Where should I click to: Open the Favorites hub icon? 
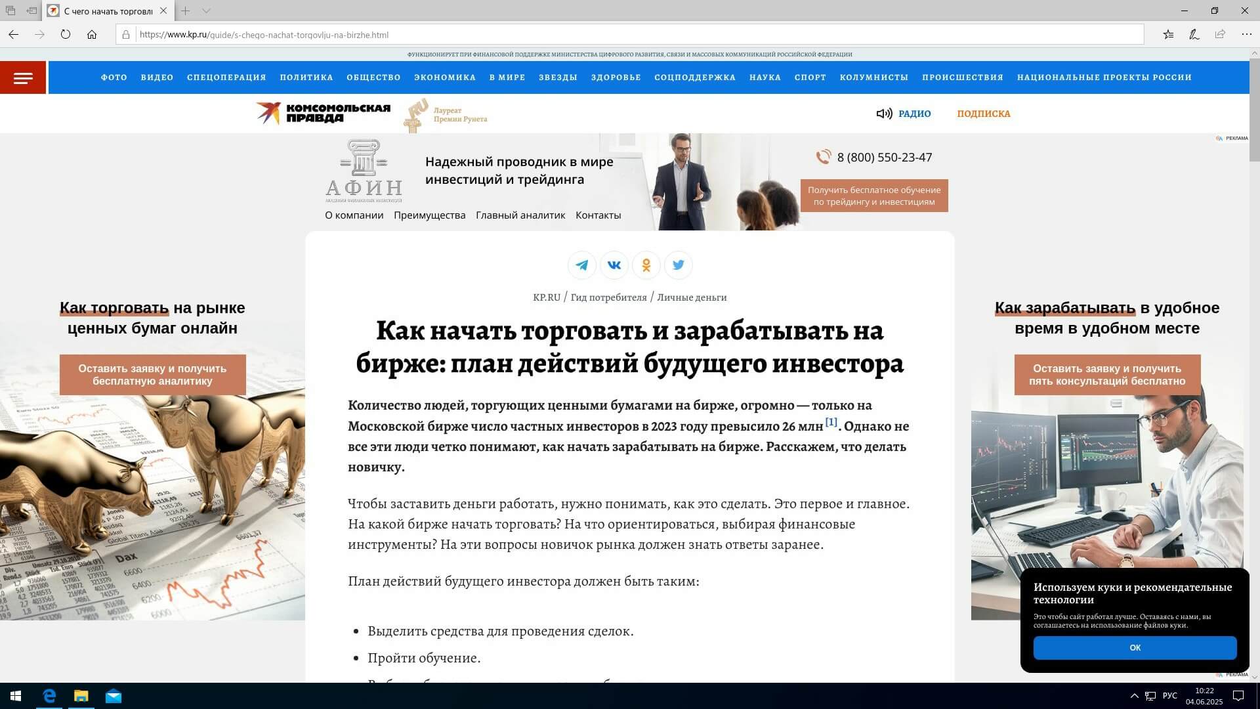[x=1168, y=35]
